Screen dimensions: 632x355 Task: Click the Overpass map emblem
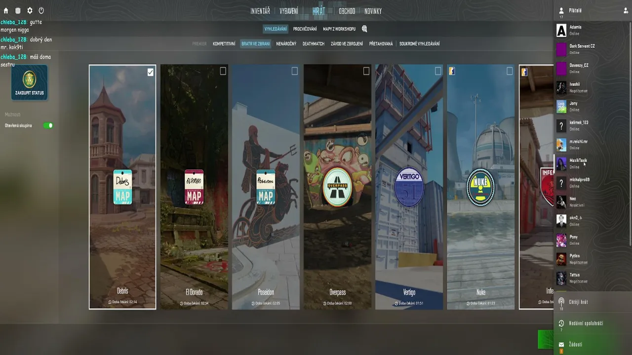[x=337, y=187]
